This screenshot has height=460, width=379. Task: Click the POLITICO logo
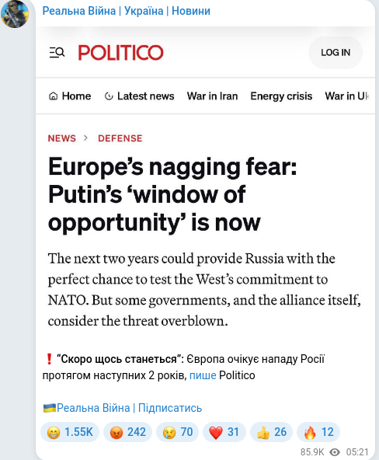(120, 53)
